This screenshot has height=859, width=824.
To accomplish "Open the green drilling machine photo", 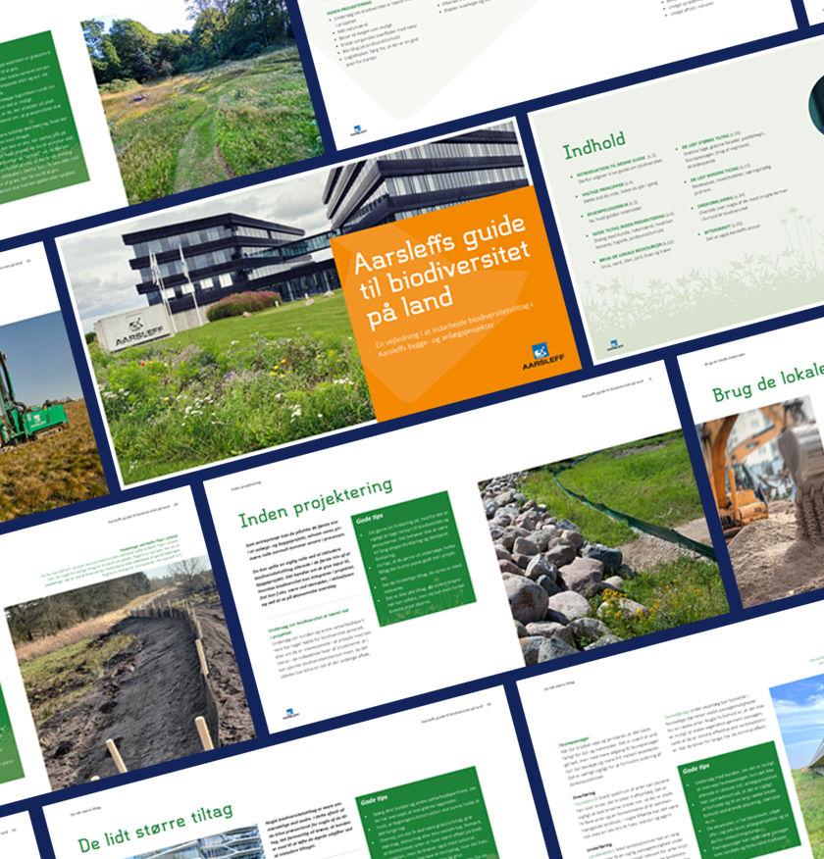I will tap(46, 419).
